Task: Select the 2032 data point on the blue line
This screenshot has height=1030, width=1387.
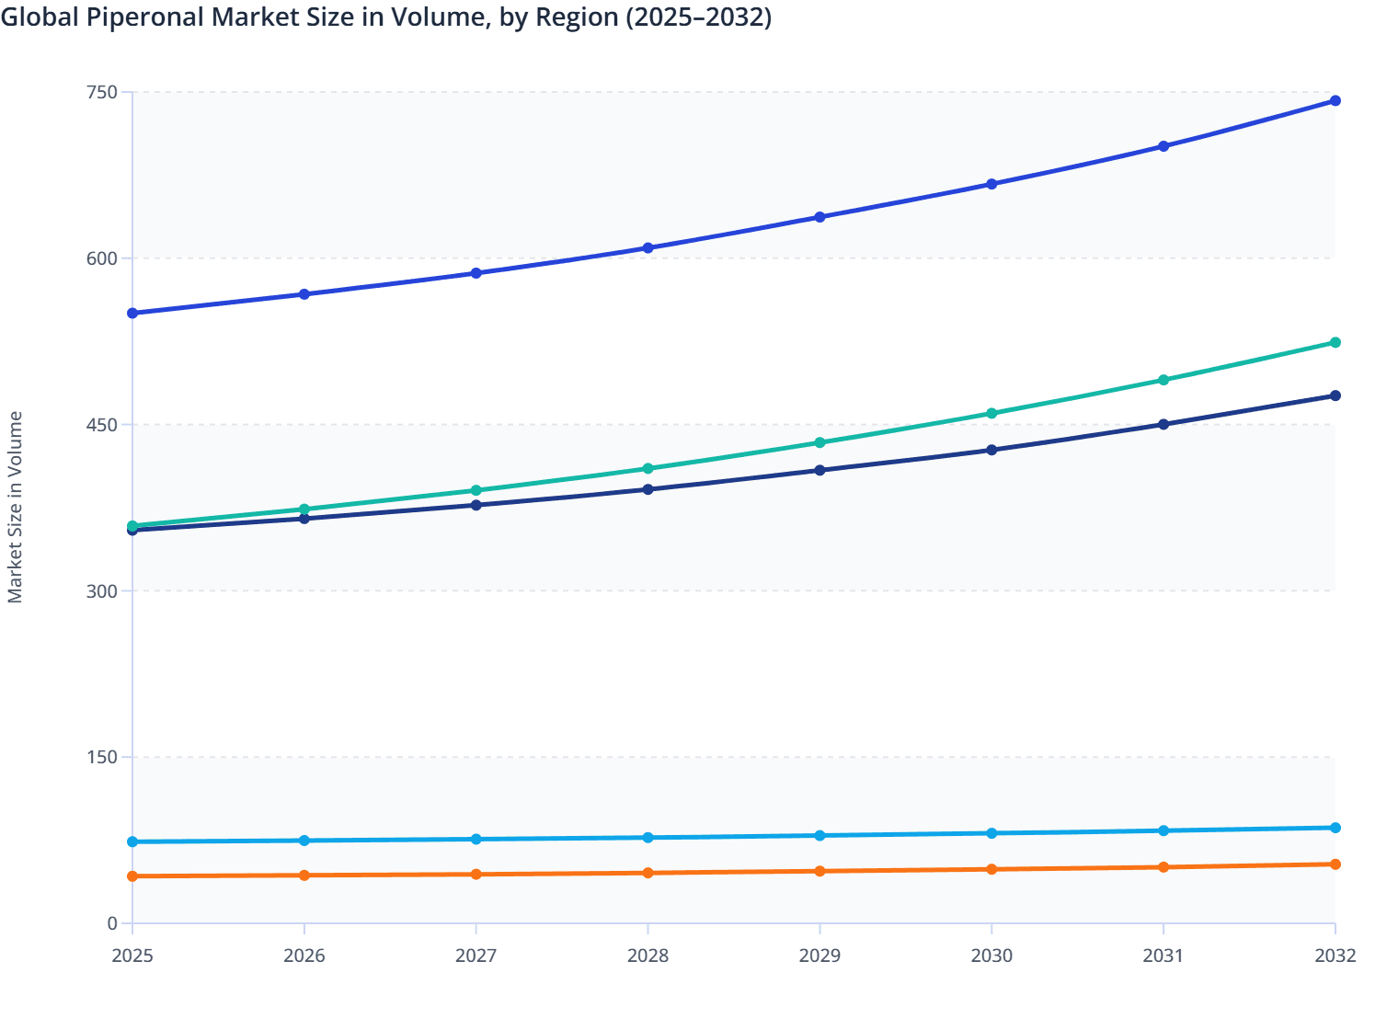Action: pyautogui.click(x=1335, y=99)
